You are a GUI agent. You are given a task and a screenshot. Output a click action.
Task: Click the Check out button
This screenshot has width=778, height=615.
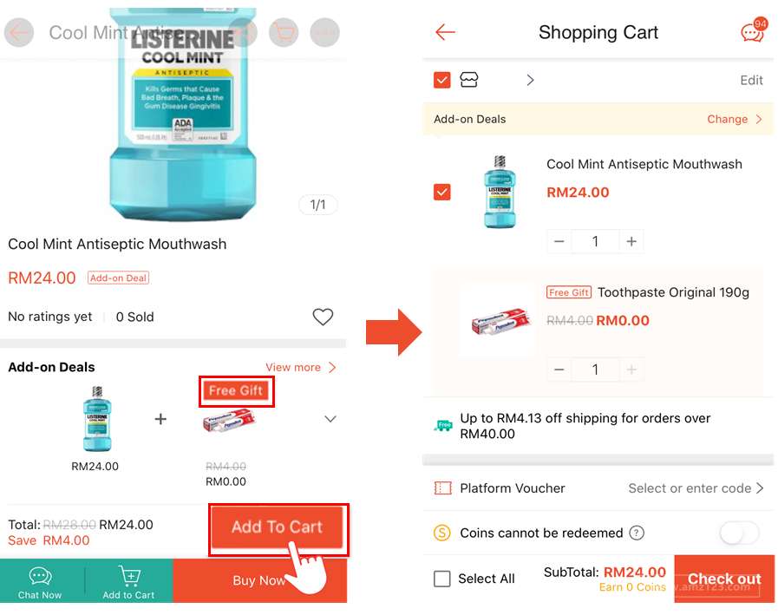pos(723,579)
